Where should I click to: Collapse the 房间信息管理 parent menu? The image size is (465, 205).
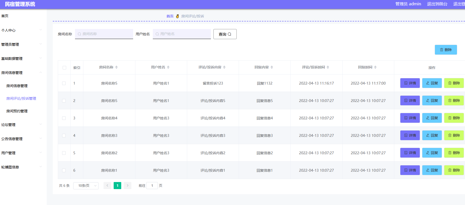coord(23,73)
